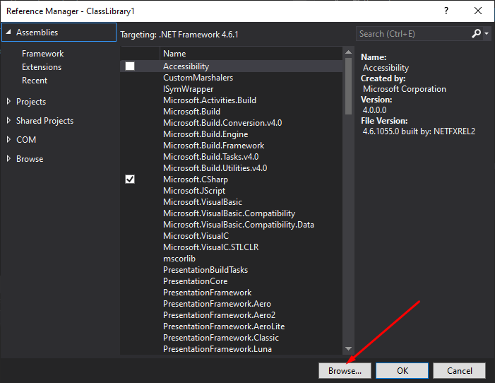Expand the Projects section

(x=8, y=102)
